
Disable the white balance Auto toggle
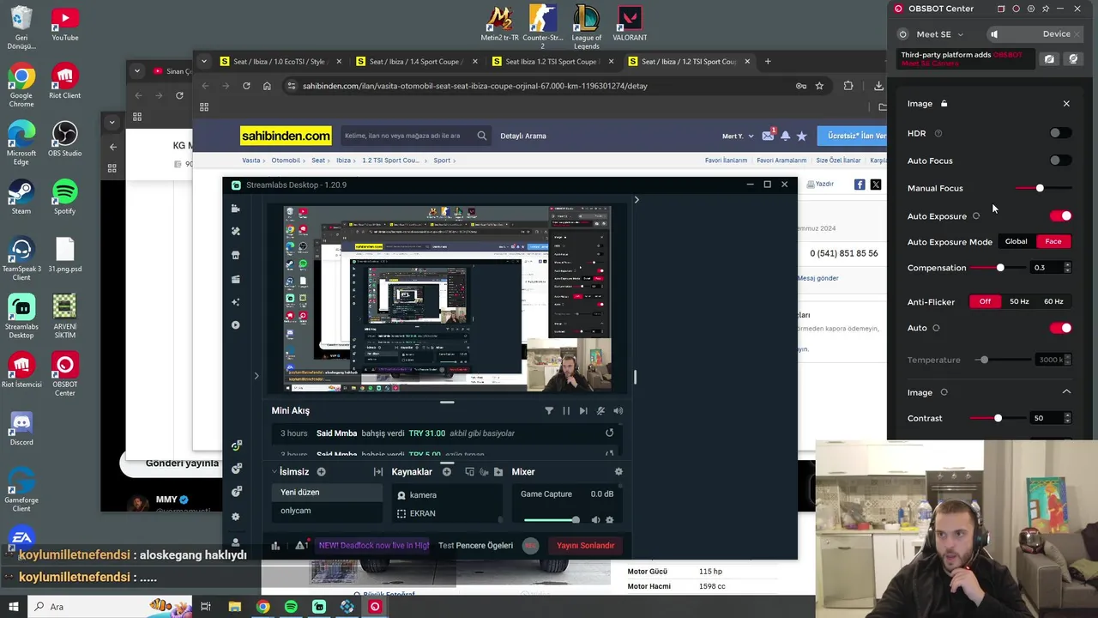[1061, 328]
